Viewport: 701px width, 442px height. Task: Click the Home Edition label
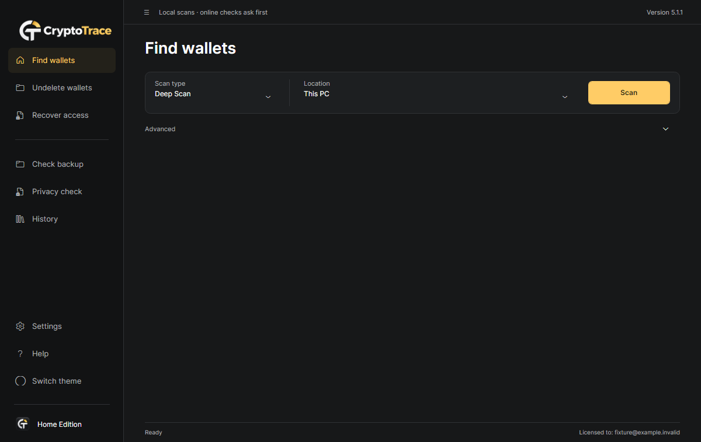(60, 425)
